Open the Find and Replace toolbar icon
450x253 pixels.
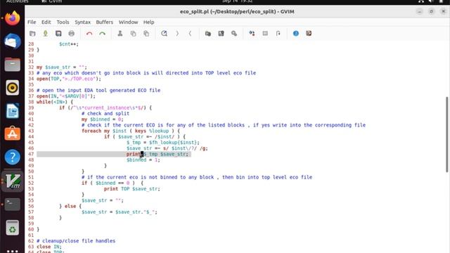[164, 34]
